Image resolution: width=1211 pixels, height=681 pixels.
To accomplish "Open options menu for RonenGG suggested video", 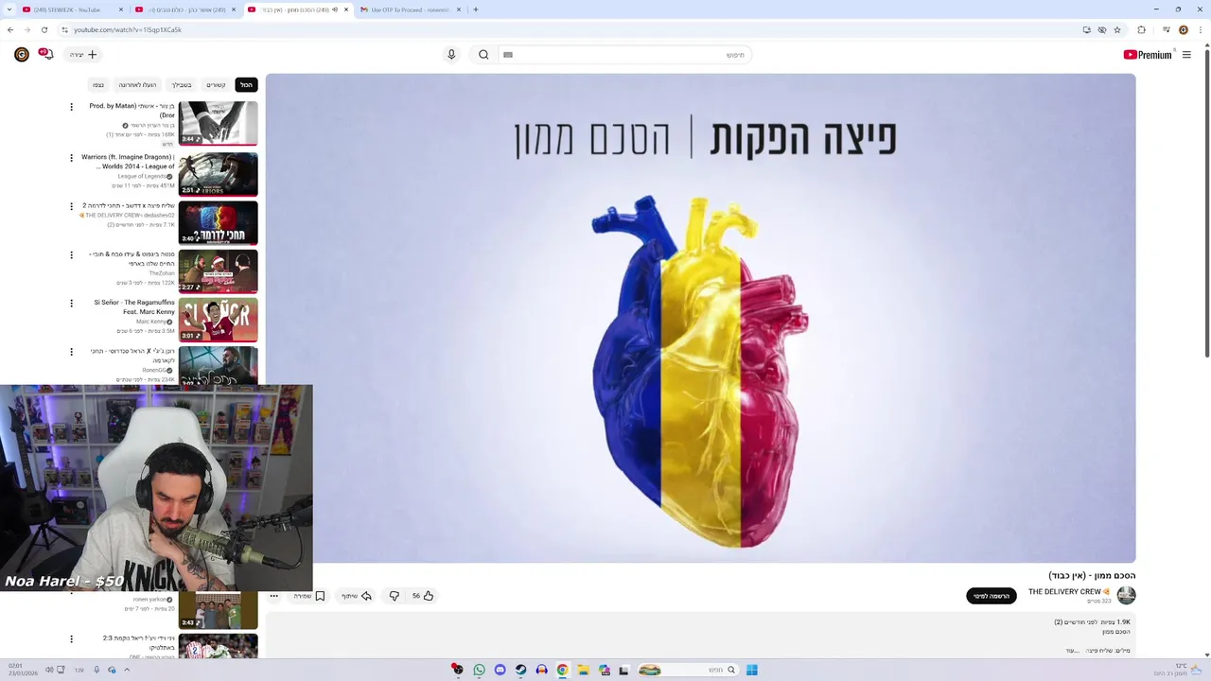I will (x=71, y=352).
